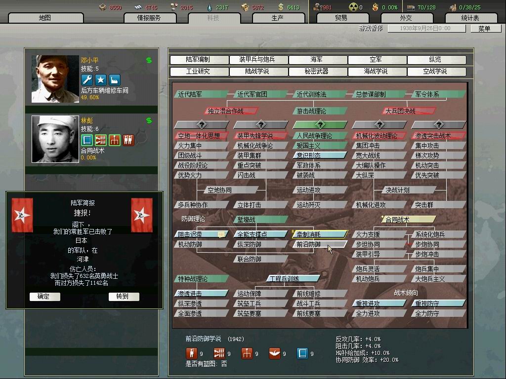Click Lin Biao's portrait

click(x=55, y=139)
